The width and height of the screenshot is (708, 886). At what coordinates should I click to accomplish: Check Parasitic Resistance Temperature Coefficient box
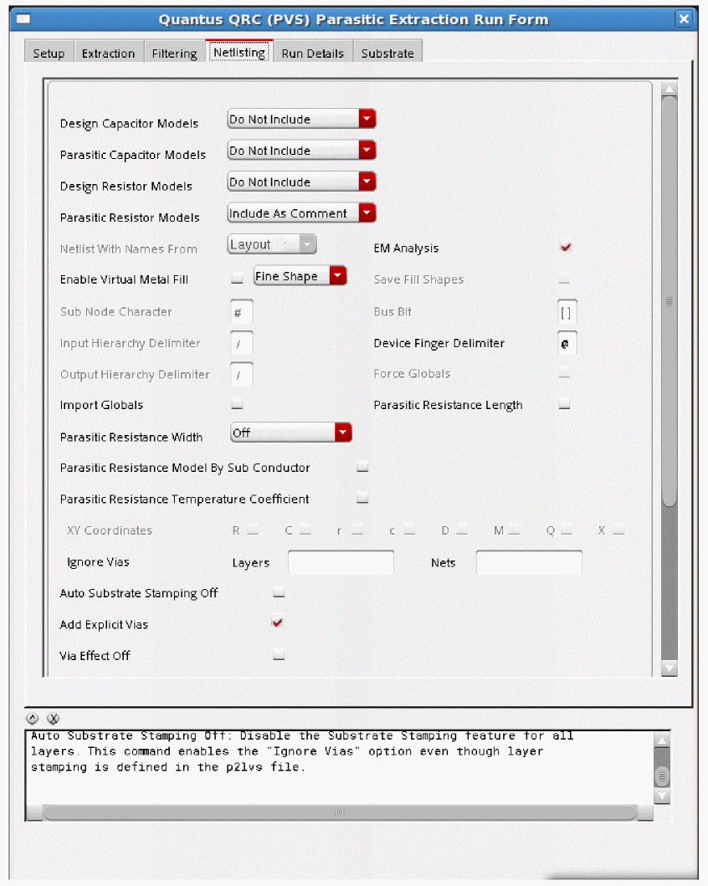click(x=362, y=498)
